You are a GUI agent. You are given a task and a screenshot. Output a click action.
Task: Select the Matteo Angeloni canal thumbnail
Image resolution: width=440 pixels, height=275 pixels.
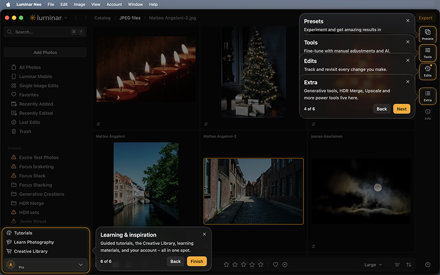(x=146, y=184)
